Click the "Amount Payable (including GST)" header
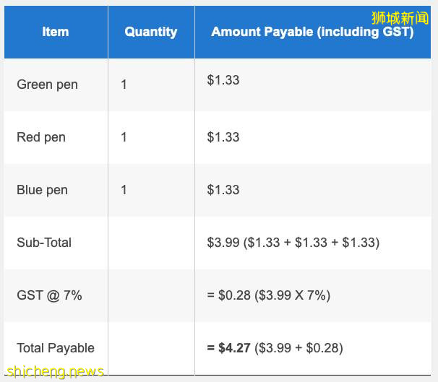Screen dimensions: 438x382 tap(312, 32)
